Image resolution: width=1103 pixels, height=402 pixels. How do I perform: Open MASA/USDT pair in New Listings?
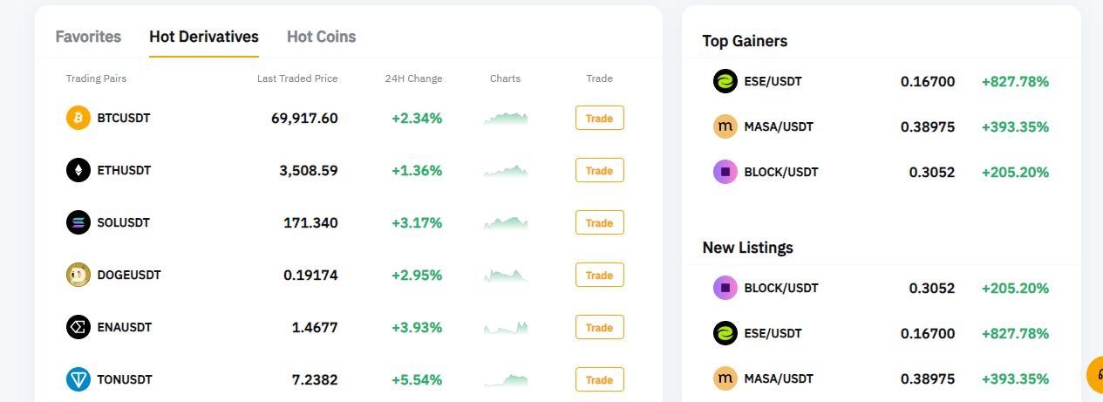click(x=779, y=378)
